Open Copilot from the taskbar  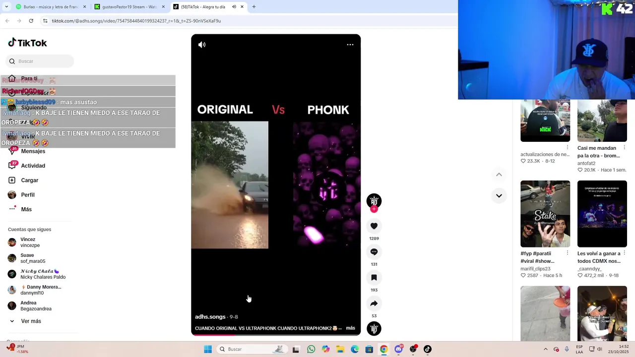pyautogui.click(x=325, y=349)
